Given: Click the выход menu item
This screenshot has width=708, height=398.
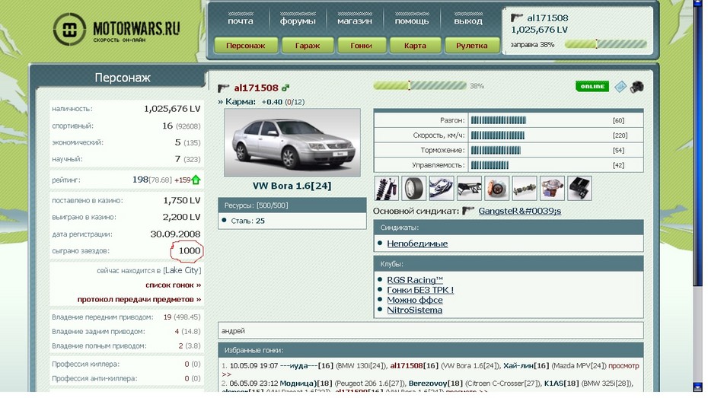Looking at the screenshot, I should coord(468,21).
